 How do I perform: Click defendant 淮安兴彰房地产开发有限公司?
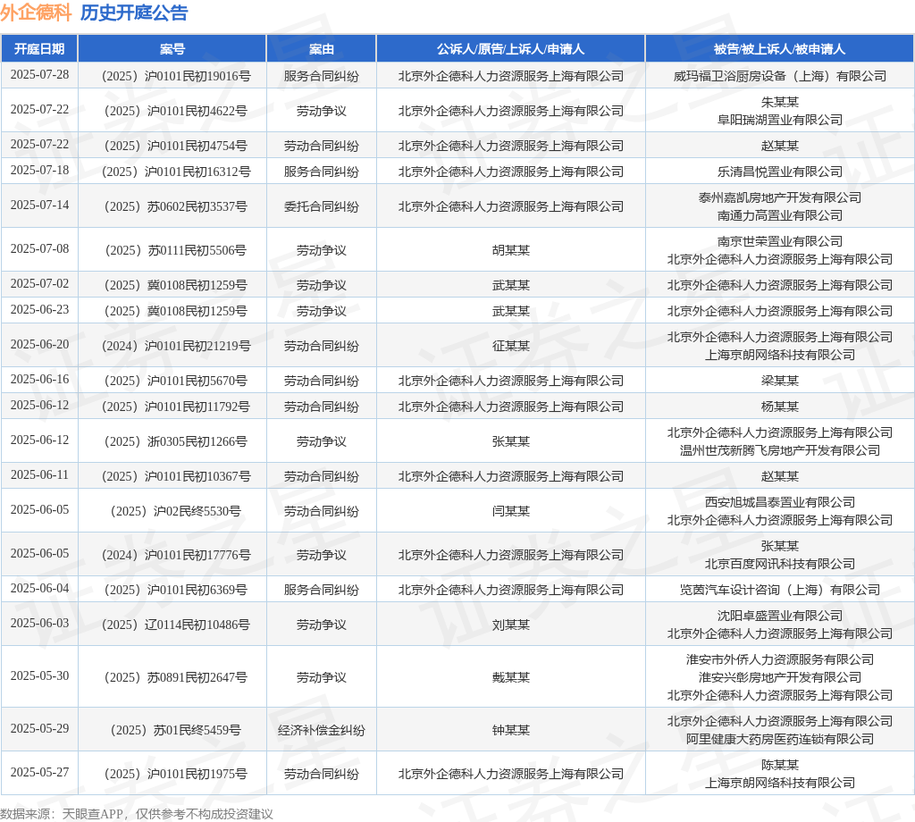pos(779,677)
